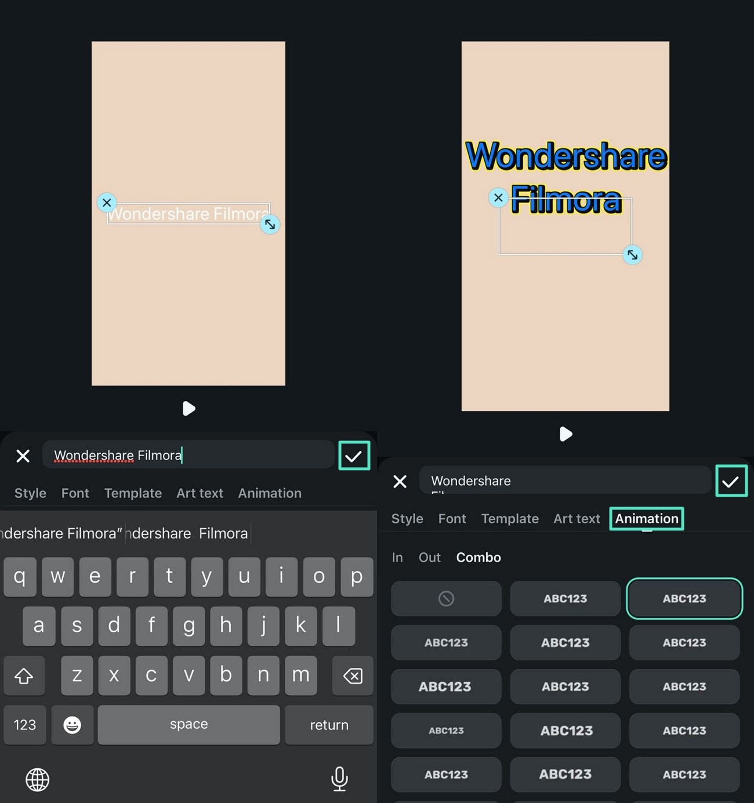The width and height of the screenshot is (754, 803).
Task: Tap the globe language switch icon
Action: [x=38, y=779]
